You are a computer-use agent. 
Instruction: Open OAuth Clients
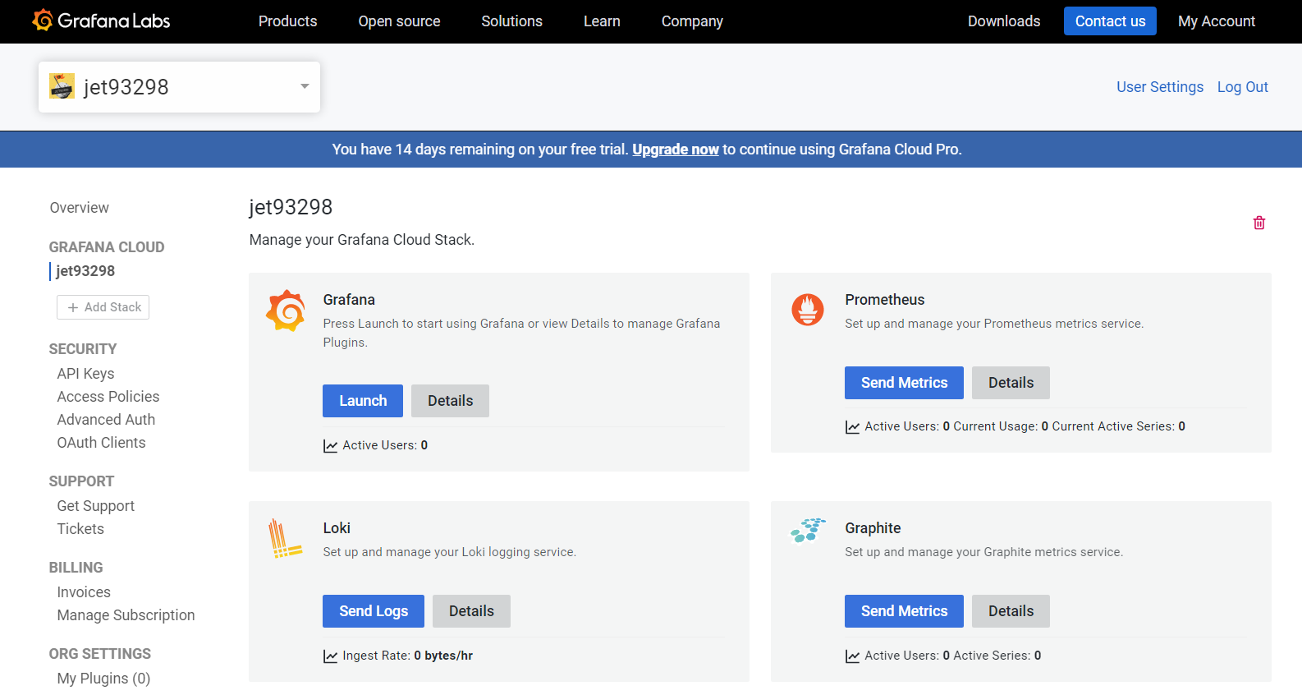click(x=101, y=443)
